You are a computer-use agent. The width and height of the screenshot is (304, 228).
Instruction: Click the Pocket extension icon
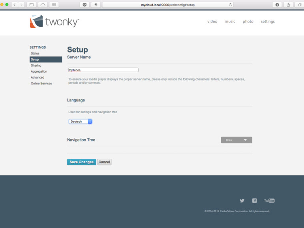[84, 5]
